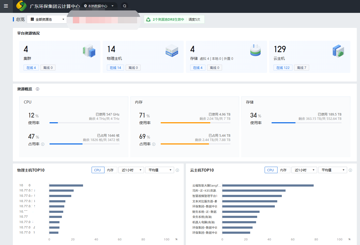
Task: Expand 平均值 dropdown in 云主机TOP10
Action: coord(332,170)
